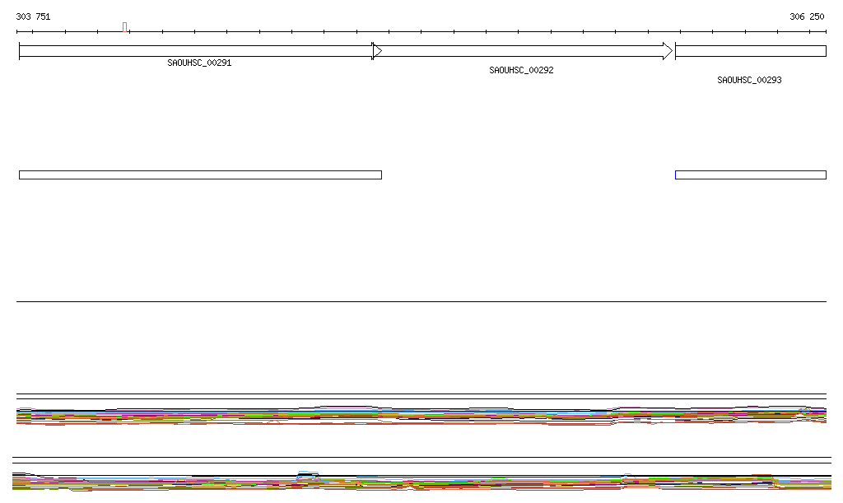Select the SAOUHSC_00292 gene arrow body
The image size is (843, 503).
pyautogui.click(x=520, y=51)
